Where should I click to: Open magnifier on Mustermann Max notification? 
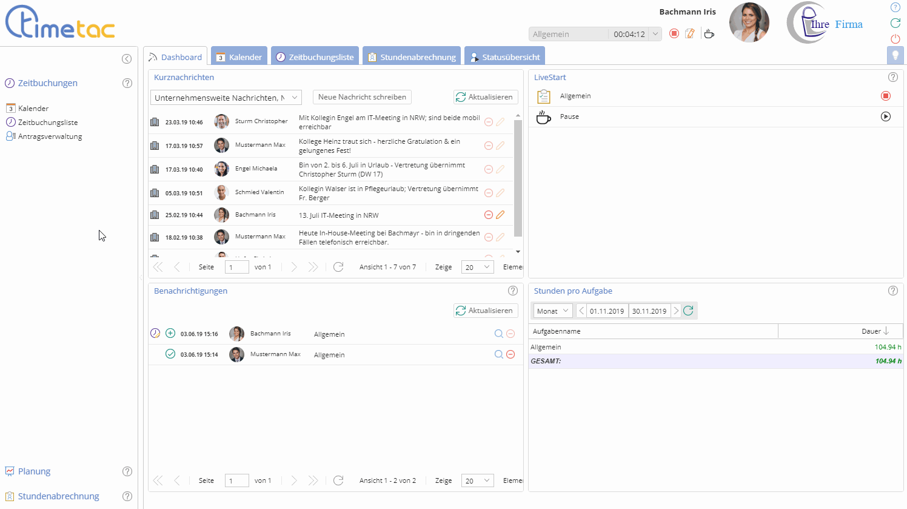coord(498,354)
